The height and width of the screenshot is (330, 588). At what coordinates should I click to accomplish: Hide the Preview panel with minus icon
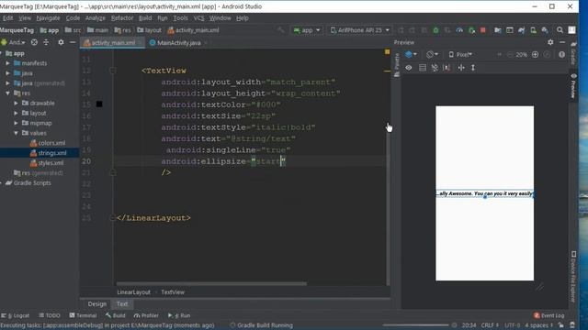tap(562, 43)
